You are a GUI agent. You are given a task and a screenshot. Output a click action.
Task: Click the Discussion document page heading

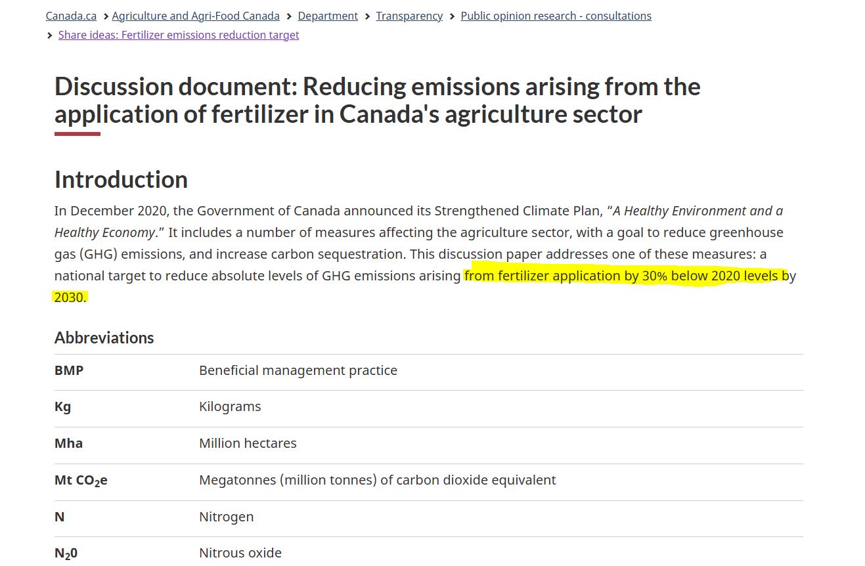[x=378, y=100]
